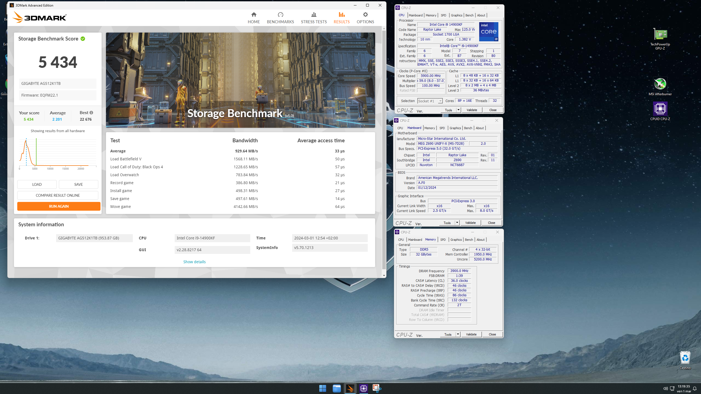Image resolution: width=701 pixels, height=394 pixels.
Task: Open the STRESS TESTS chart icon
Action: [314, 15]
